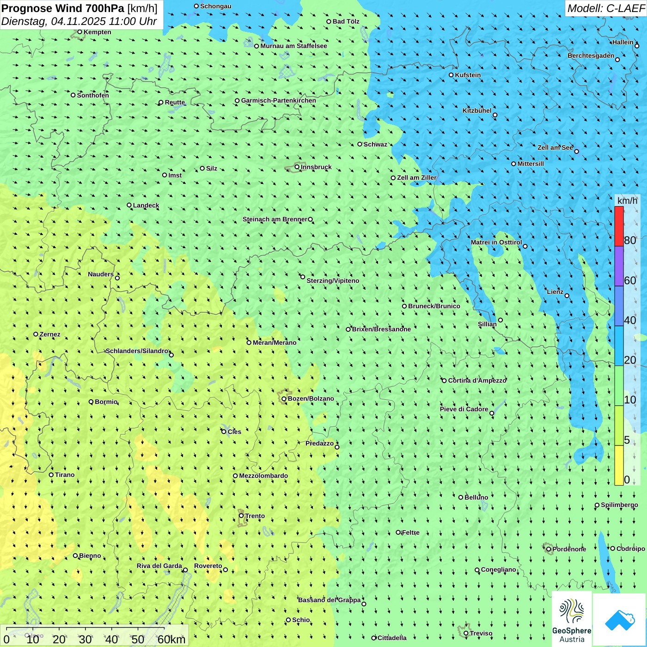This screenshot has width=647, height=647.
Task: Click the 'Sillian' label
Action: point(487,324)
